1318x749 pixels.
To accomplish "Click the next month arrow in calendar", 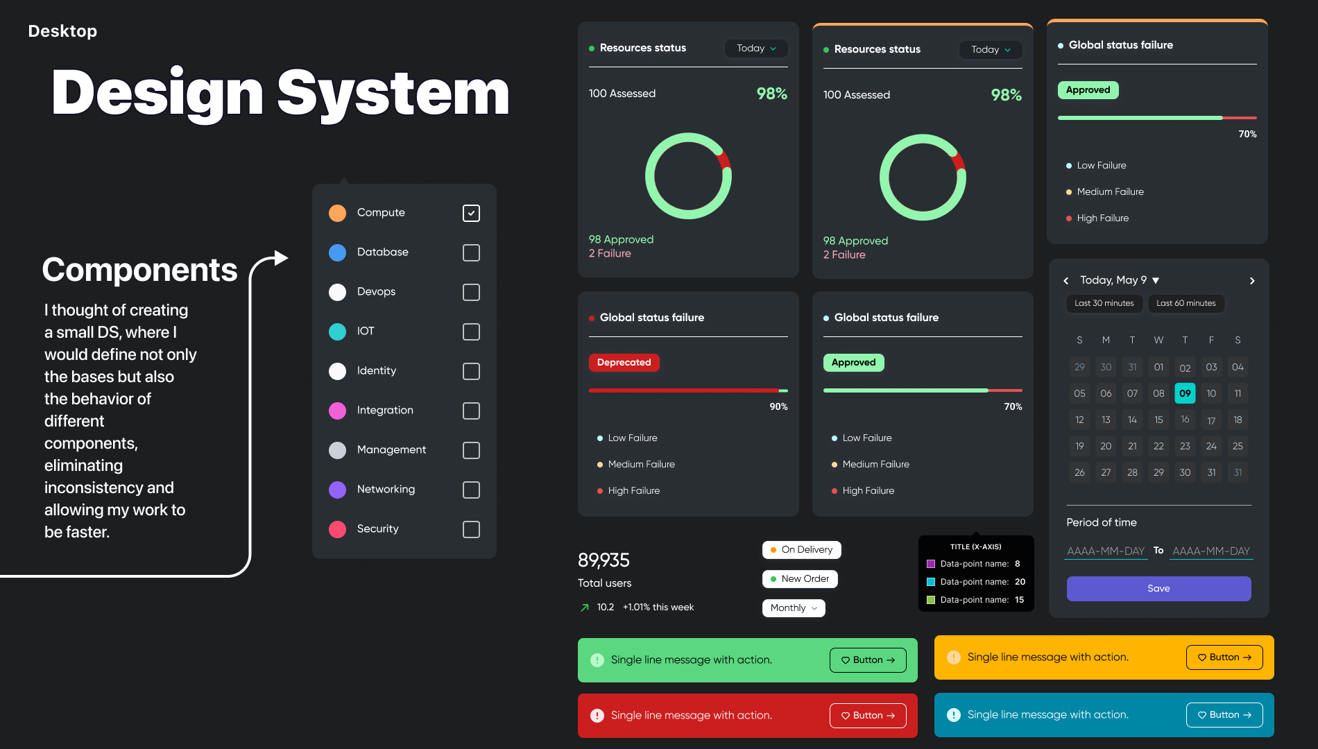I will (1251, 281).
